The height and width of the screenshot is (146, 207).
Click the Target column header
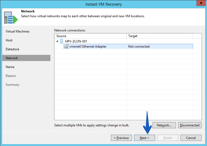pyautogui.click(x=160, y=36)
